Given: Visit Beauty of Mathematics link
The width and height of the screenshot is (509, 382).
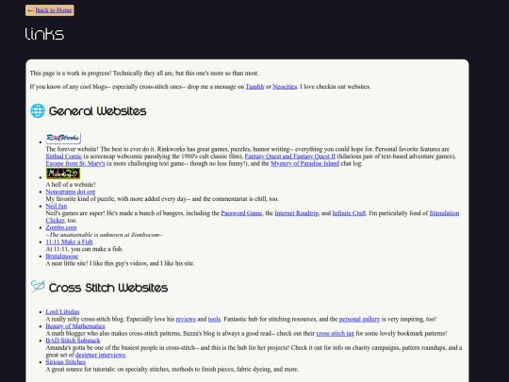Looking at the screenshot, I should pos(75,326).
